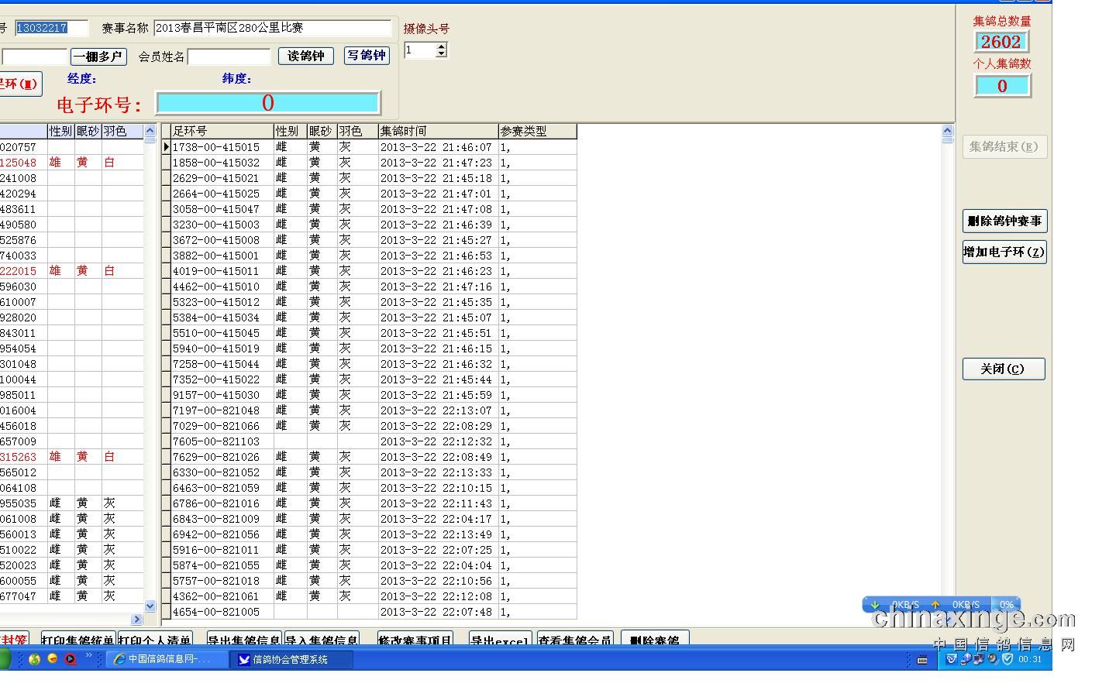This screenshot has height=697, width=1116.
Task: Decrease the 摄像头号 camera number spinner
Action: pos(441,54)
